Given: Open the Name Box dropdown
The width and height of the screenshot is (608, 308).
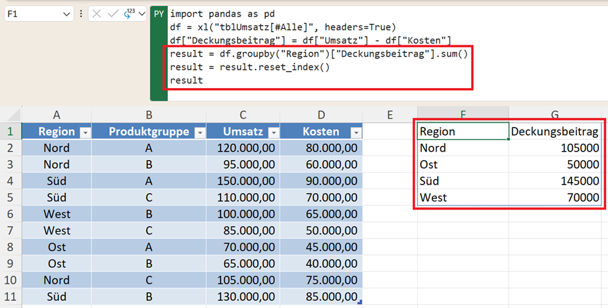Looking at the screenshot, I should [x=66, y=14].
